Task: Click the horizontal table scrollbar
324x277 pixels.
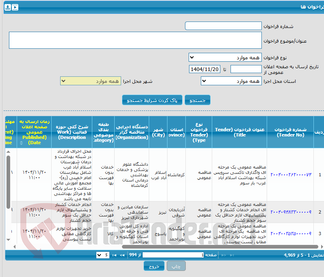Action: click(x=220, y=247)
